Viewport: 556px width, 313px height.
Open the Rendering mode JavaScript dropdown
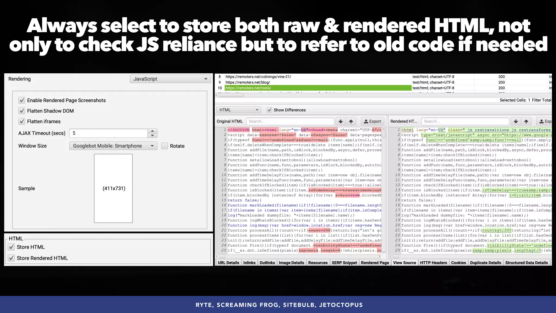[x=170, y=79]
